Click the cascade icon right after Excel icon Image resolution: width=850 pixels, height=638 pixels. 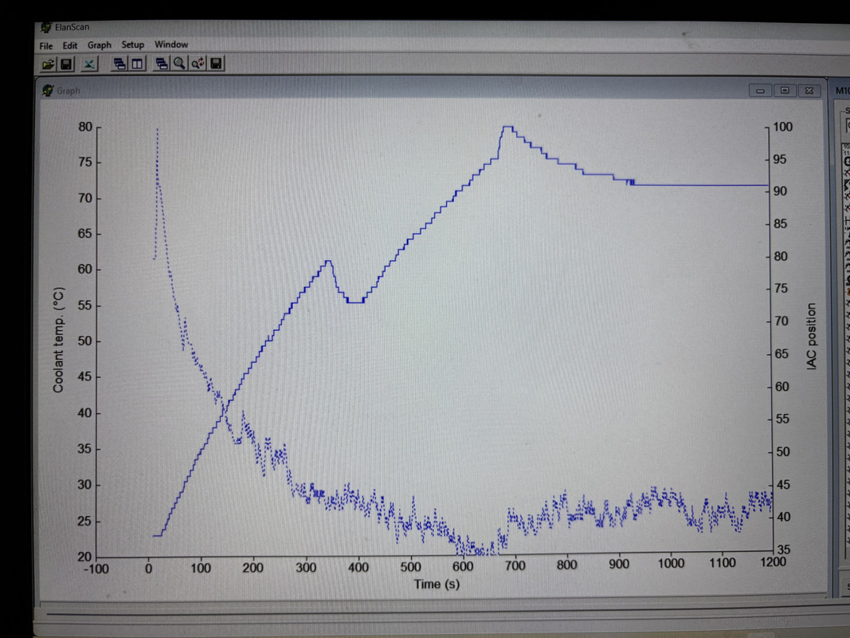(119, 64)
